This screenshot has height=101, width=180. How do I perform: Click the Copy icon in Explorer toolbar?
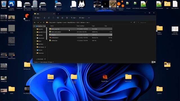click(49, 18)
